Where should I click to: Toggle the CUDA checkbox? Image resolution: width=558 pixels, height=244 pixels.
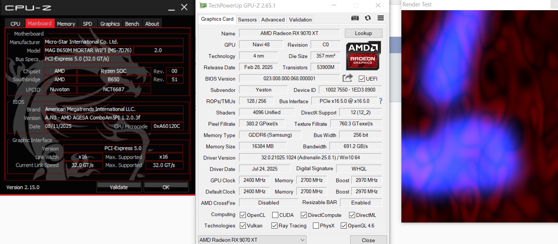pos(275,215)
